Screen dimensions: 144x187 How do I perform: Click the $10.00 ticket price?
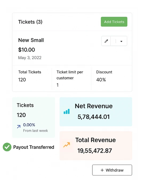click(27, 50)
